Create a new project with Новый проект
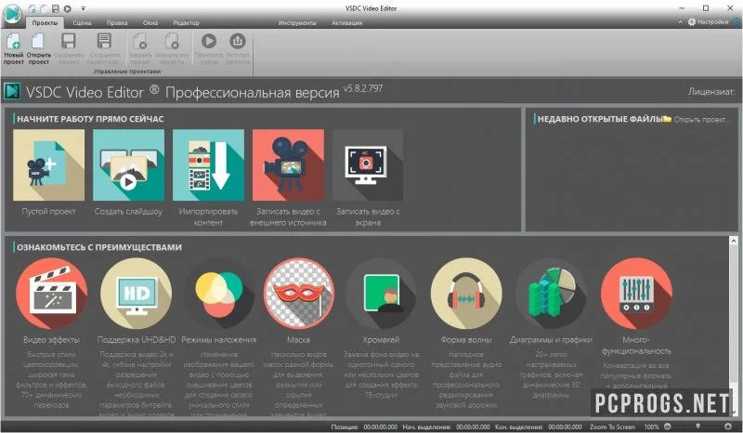 pos(14,48)
